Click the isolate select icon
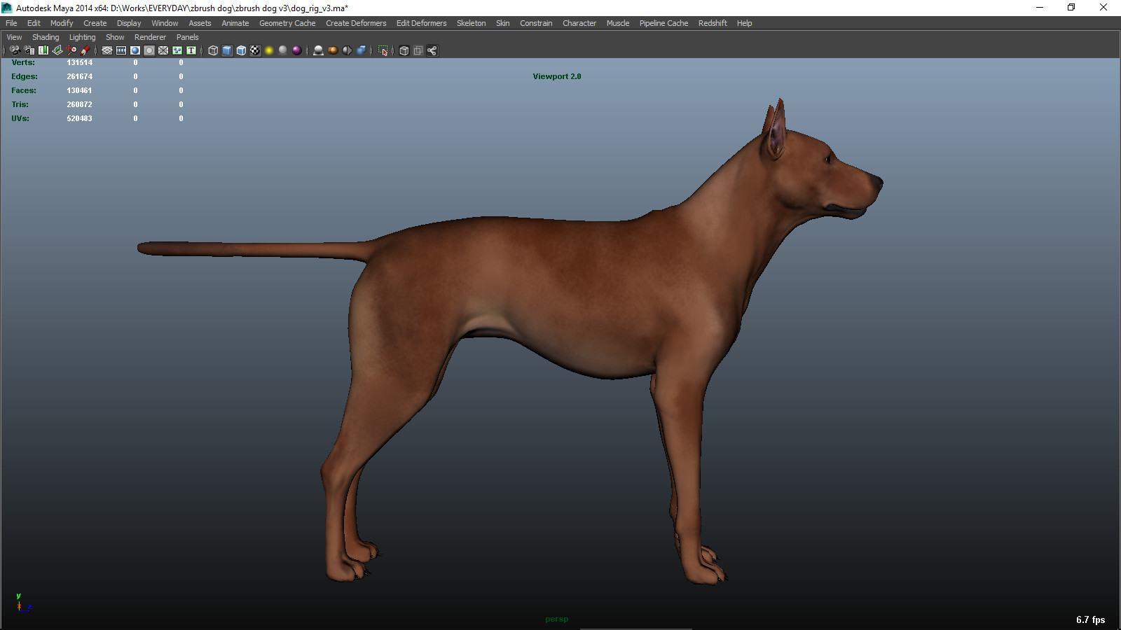Viewport: 1121px width, 630px height. tap(383, 50)
